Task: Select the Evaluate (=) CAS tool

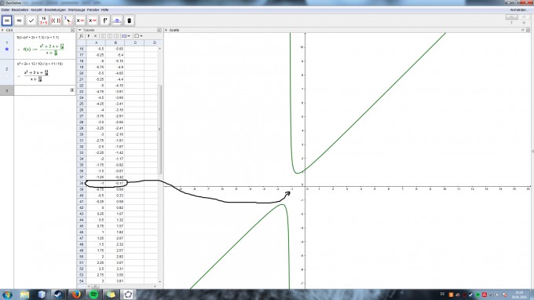Action: [x=7, y=20]
